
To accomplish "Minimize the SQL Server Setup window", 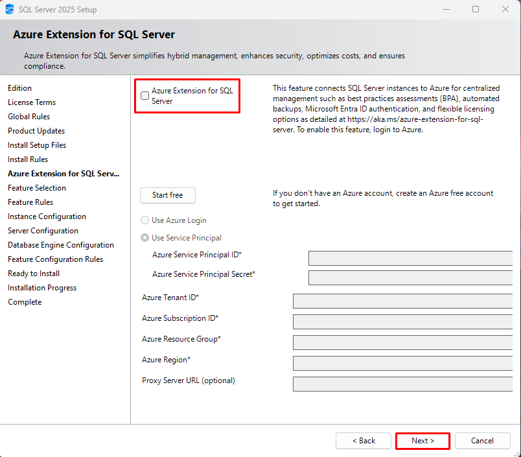I will point(446,9).
